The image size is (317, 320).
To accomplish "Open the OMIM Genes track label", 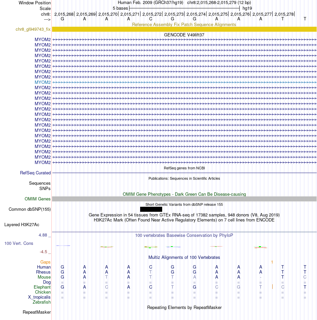I will [x=37, y=199].
